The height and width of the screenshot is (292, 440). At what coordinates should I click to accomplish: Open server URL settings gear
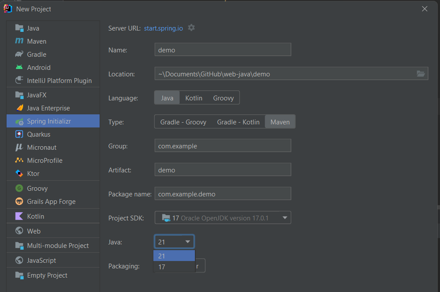click(191, 28)
